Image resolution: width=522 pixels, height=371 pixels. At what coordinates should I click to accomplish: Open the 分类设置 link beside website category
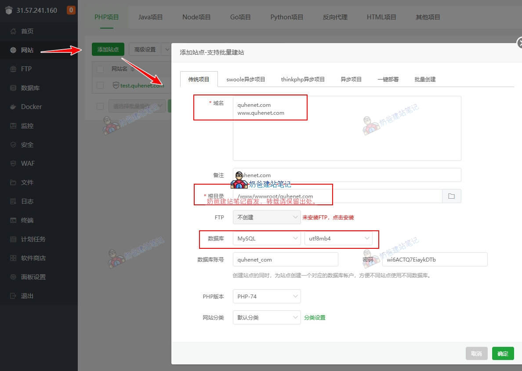315,317
